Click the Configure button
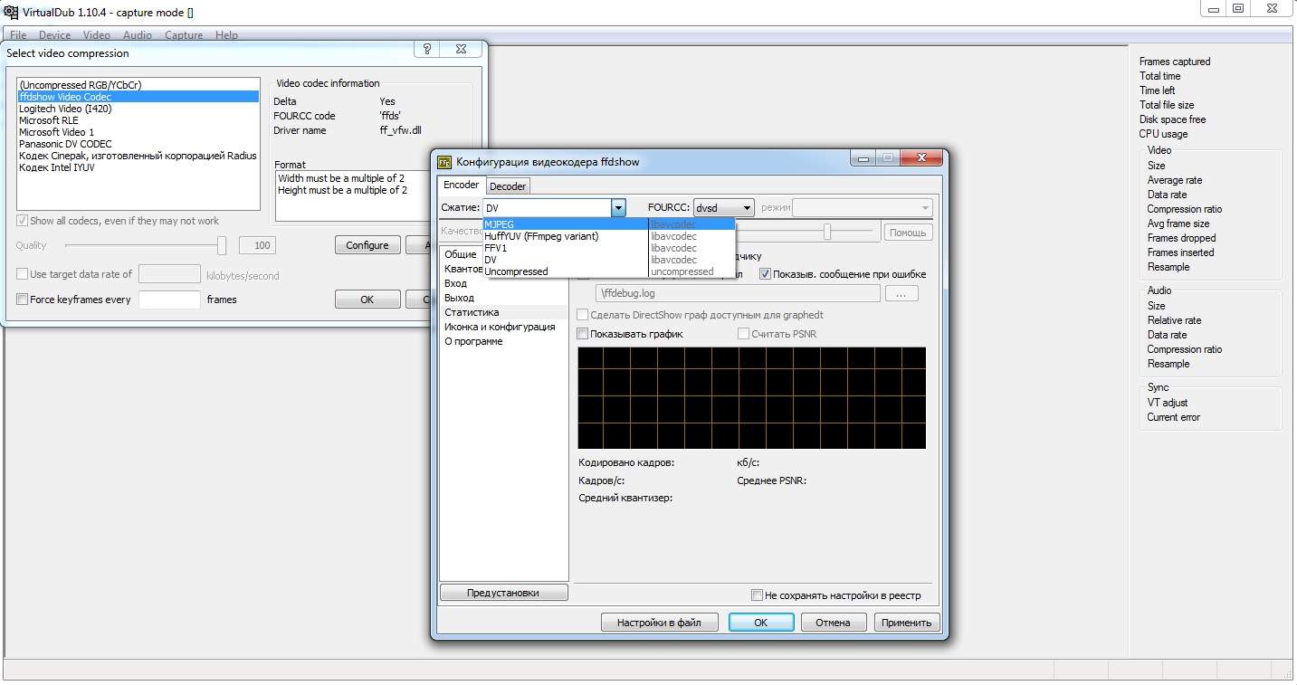Viewport: 1297px width, 685px height. coord(367,245)
